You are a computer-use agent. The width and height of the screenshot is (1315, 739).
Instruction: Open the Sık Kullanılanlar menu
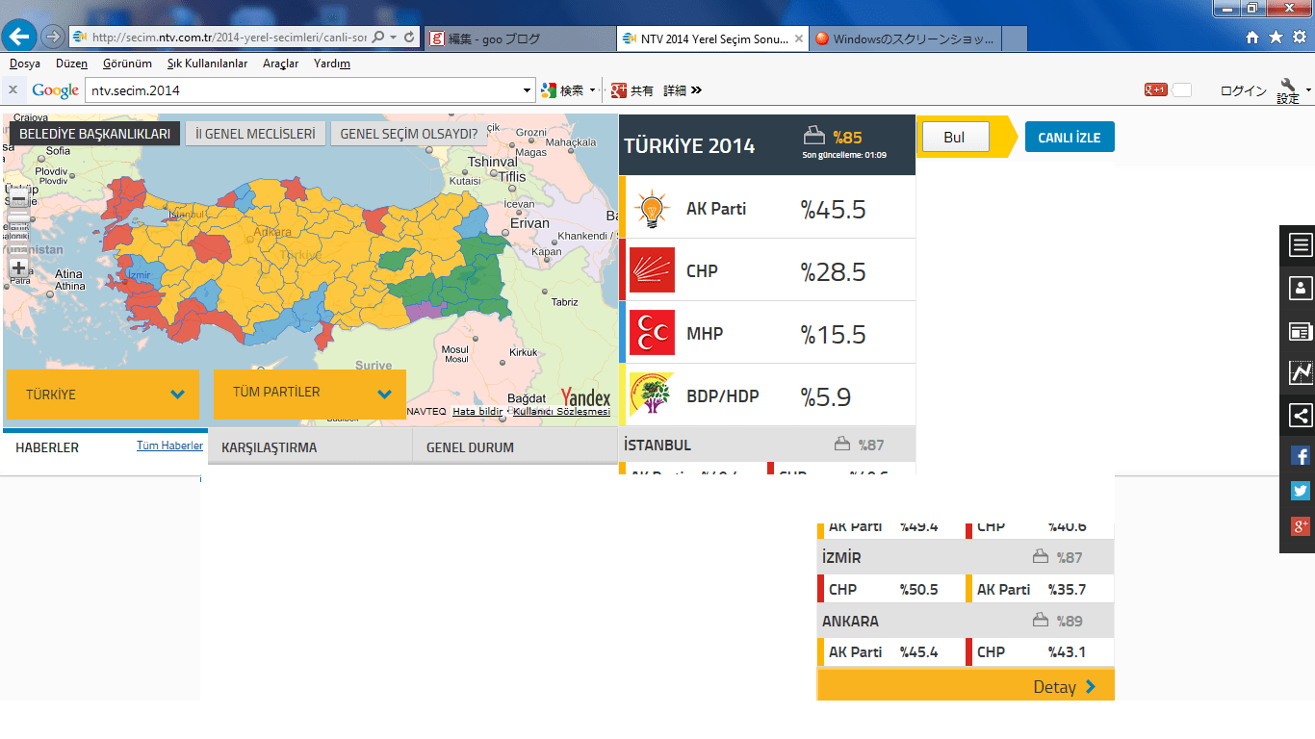(207, 64)
